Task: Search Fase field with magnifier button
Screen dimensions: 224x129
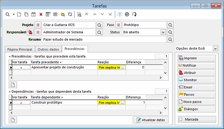Action: tap(170, 25)
